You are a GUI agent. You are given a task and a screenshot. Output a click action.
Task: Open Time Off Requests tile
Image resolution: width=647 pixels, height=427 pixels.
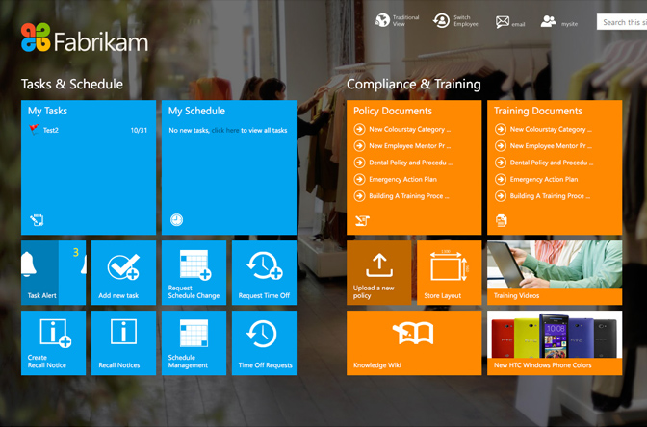[264, 342]
